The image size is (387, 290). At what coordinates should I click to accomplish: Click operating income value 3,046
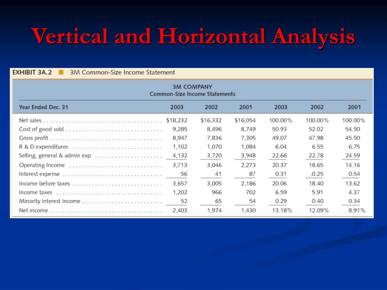[214, 165]
